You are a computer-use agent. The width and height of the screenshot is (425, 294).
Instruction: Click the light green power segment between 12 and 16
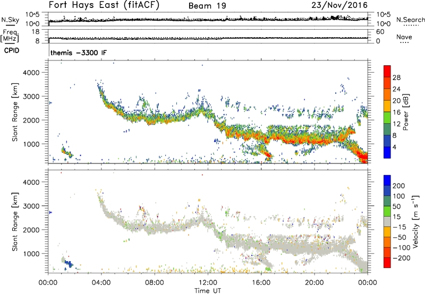tap(387, 117)
